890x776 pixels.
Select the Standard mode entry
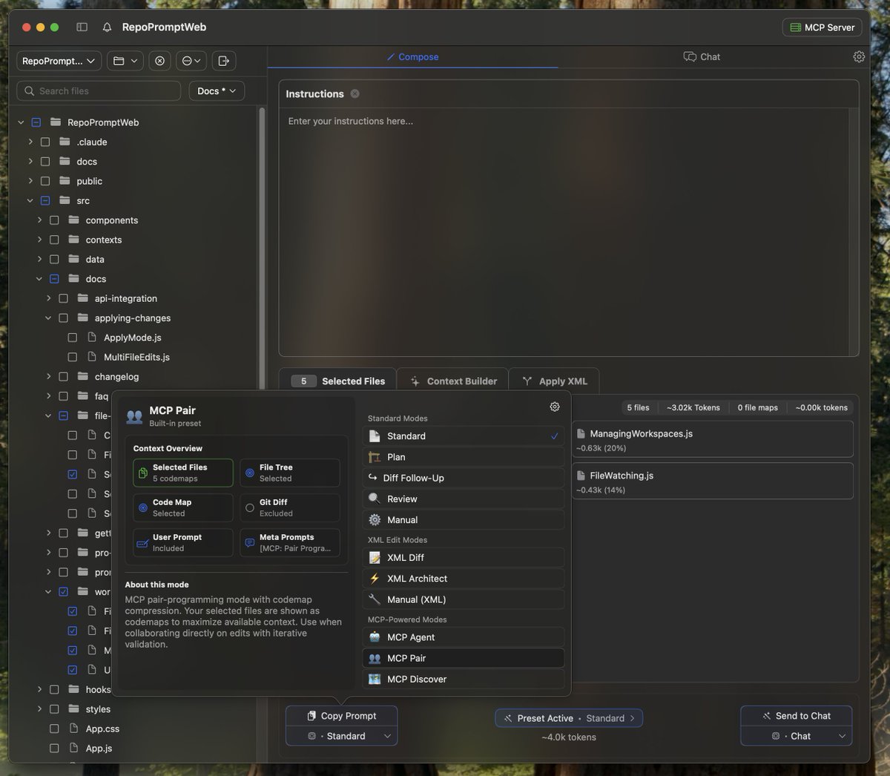(464, 436)
